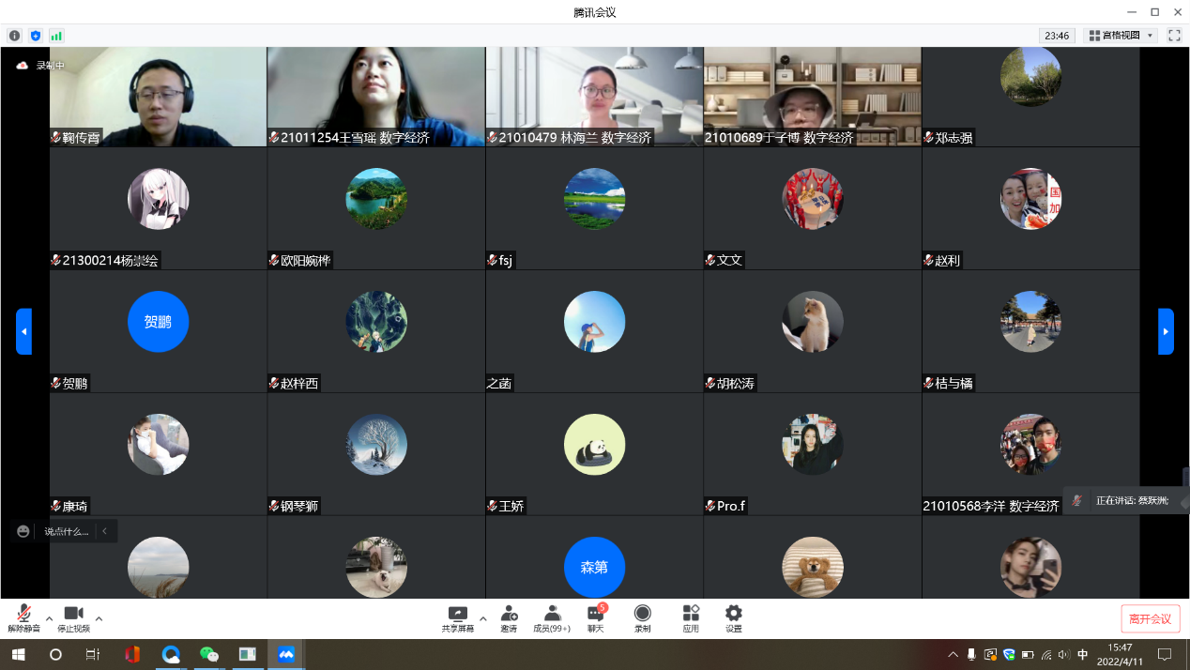Open the 聊天 chat panel
The width and height of the screenshot is (1190, 670).
coord(596,617)
